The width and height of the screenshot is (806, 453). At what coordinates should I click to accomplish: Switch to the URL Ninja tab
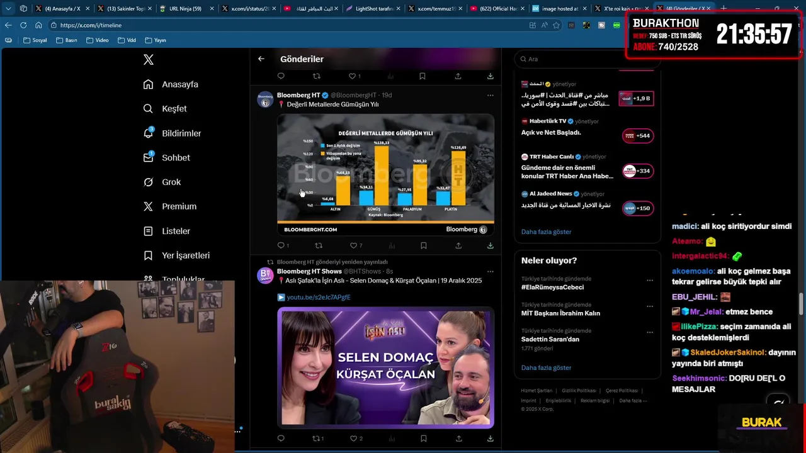tap(186, 9)
